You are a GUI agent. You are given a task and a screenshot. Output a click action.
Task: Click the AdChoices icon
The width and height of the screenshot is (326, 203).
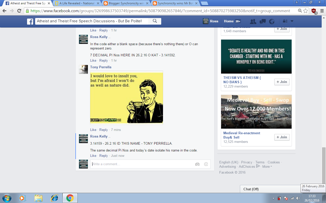258,166
